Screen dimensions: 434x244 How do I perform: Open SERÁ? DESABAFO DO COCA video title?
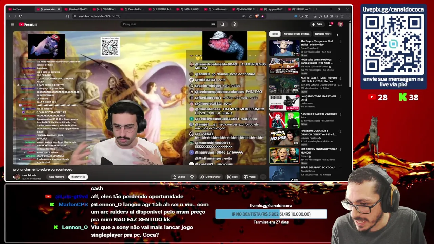click(318, 167)
